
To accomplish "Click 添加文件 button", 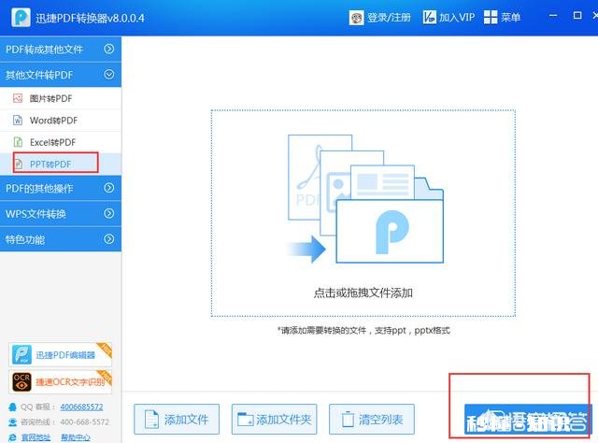I will (177, 420).
